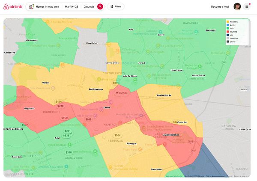
Task: Click the Aeroporto de Bacacheri marker
Action: tap(196, 32)
